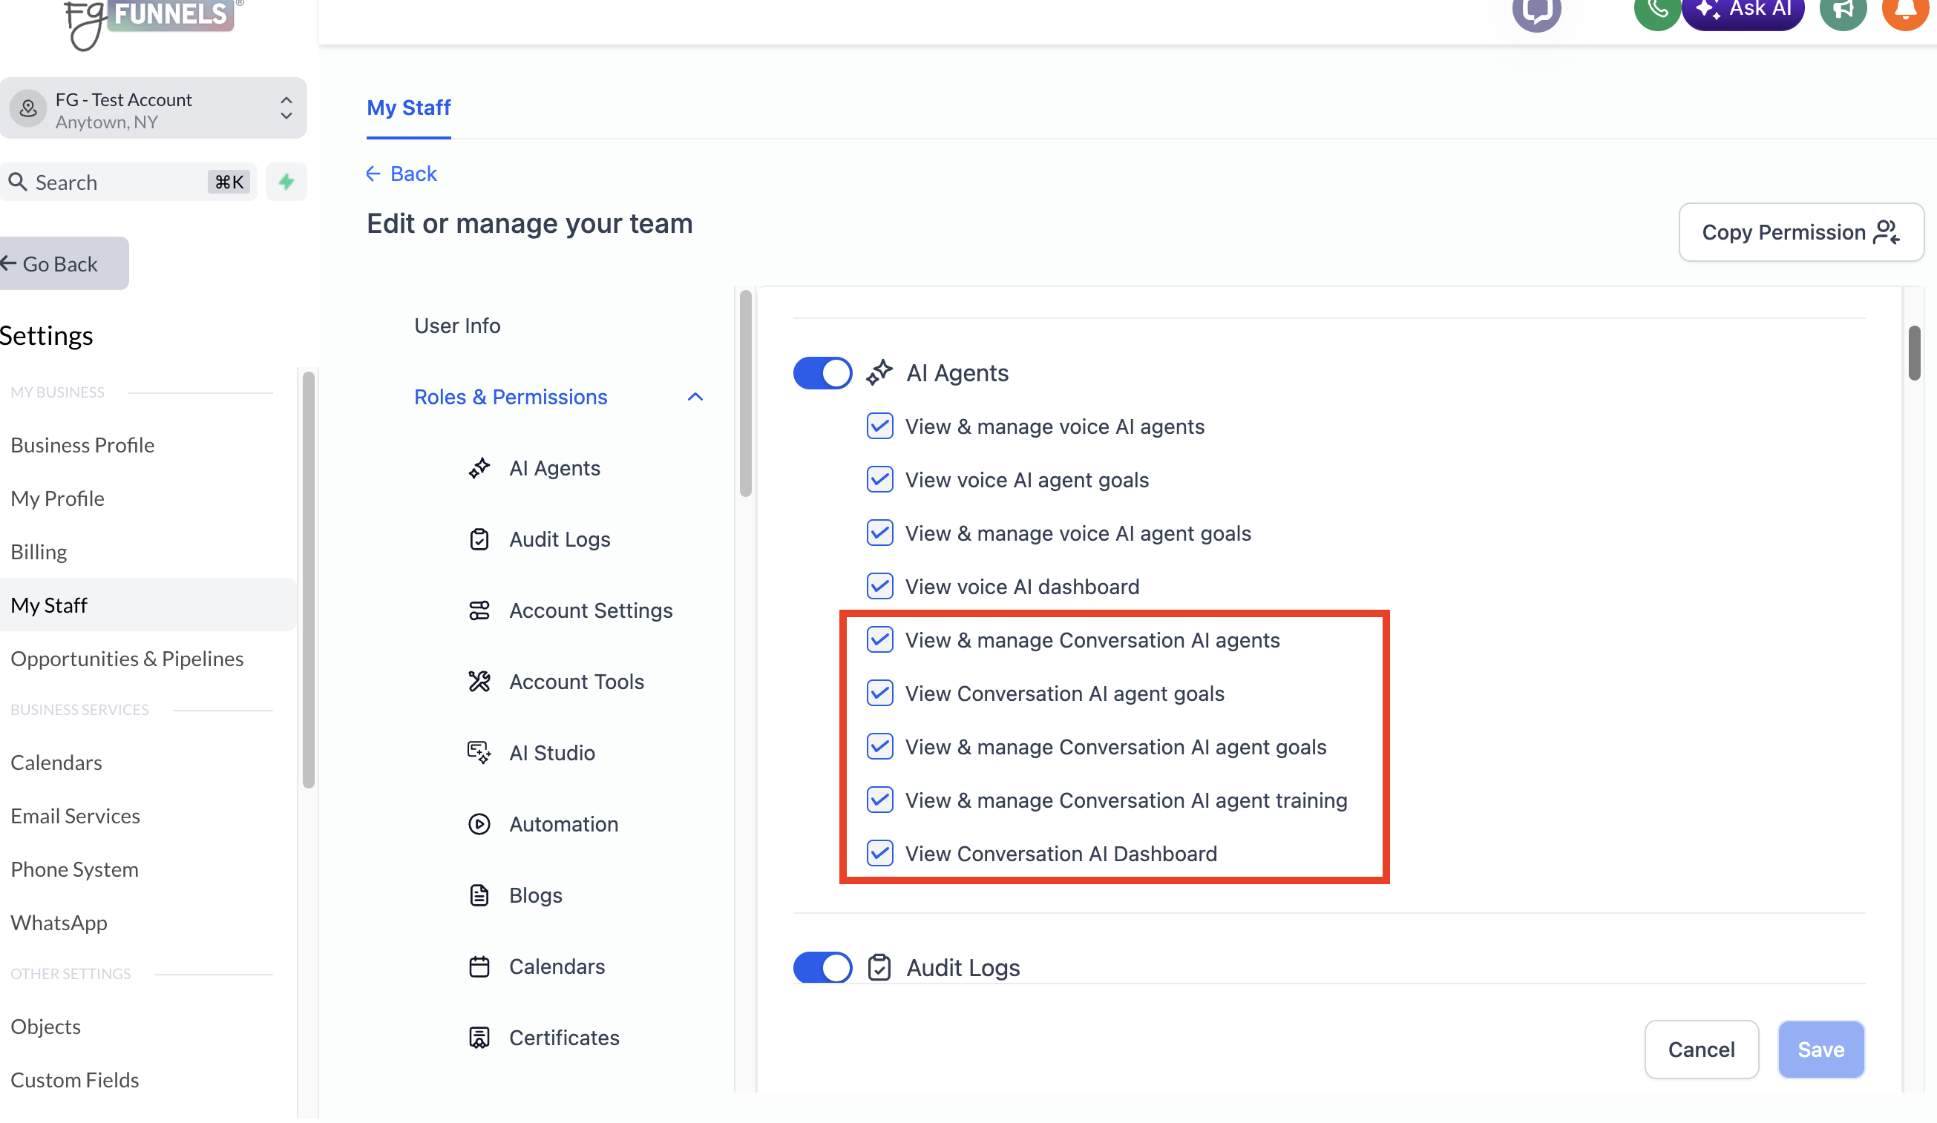Uncheck View voice AI agent goals

coord(879,480)
